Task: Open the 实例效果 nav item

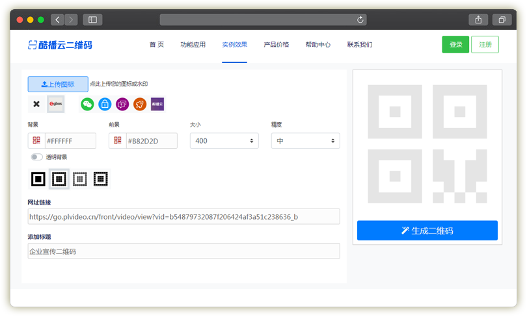Action: pyautogui.click(x=235, y=45)
